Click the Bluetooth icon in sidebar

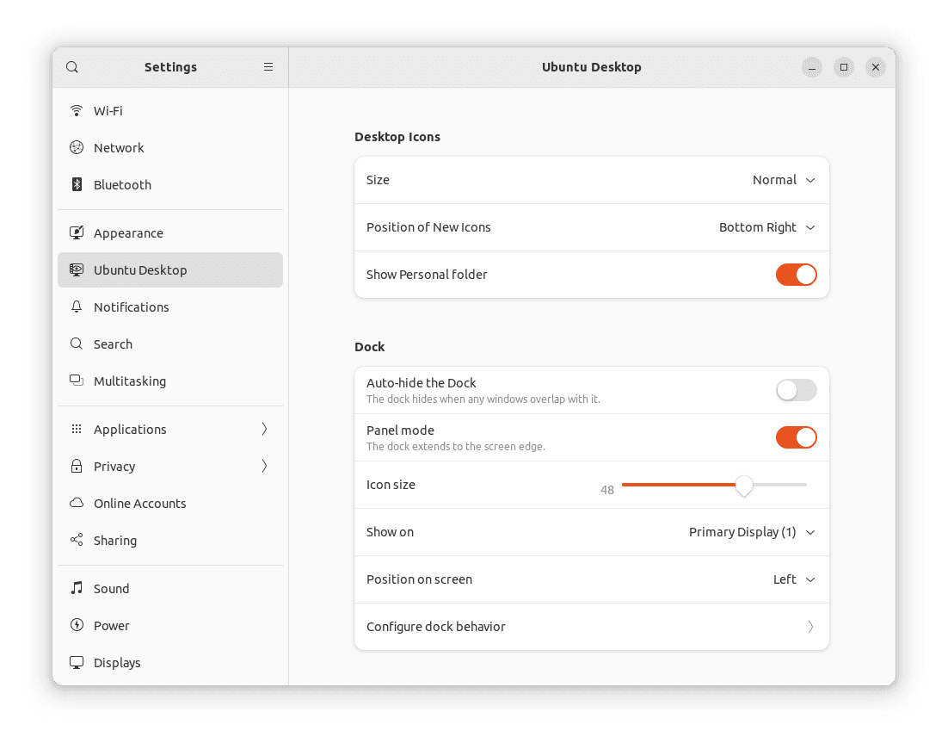77,184
